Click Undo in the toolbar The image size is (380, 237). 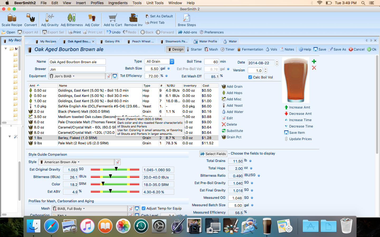click(114, 32)
